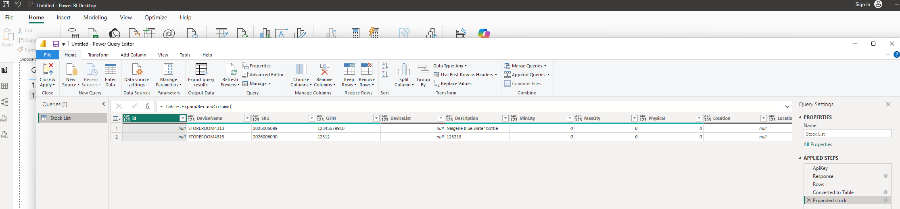
Task: Select Stock List query
Action: tap(73, 118)
